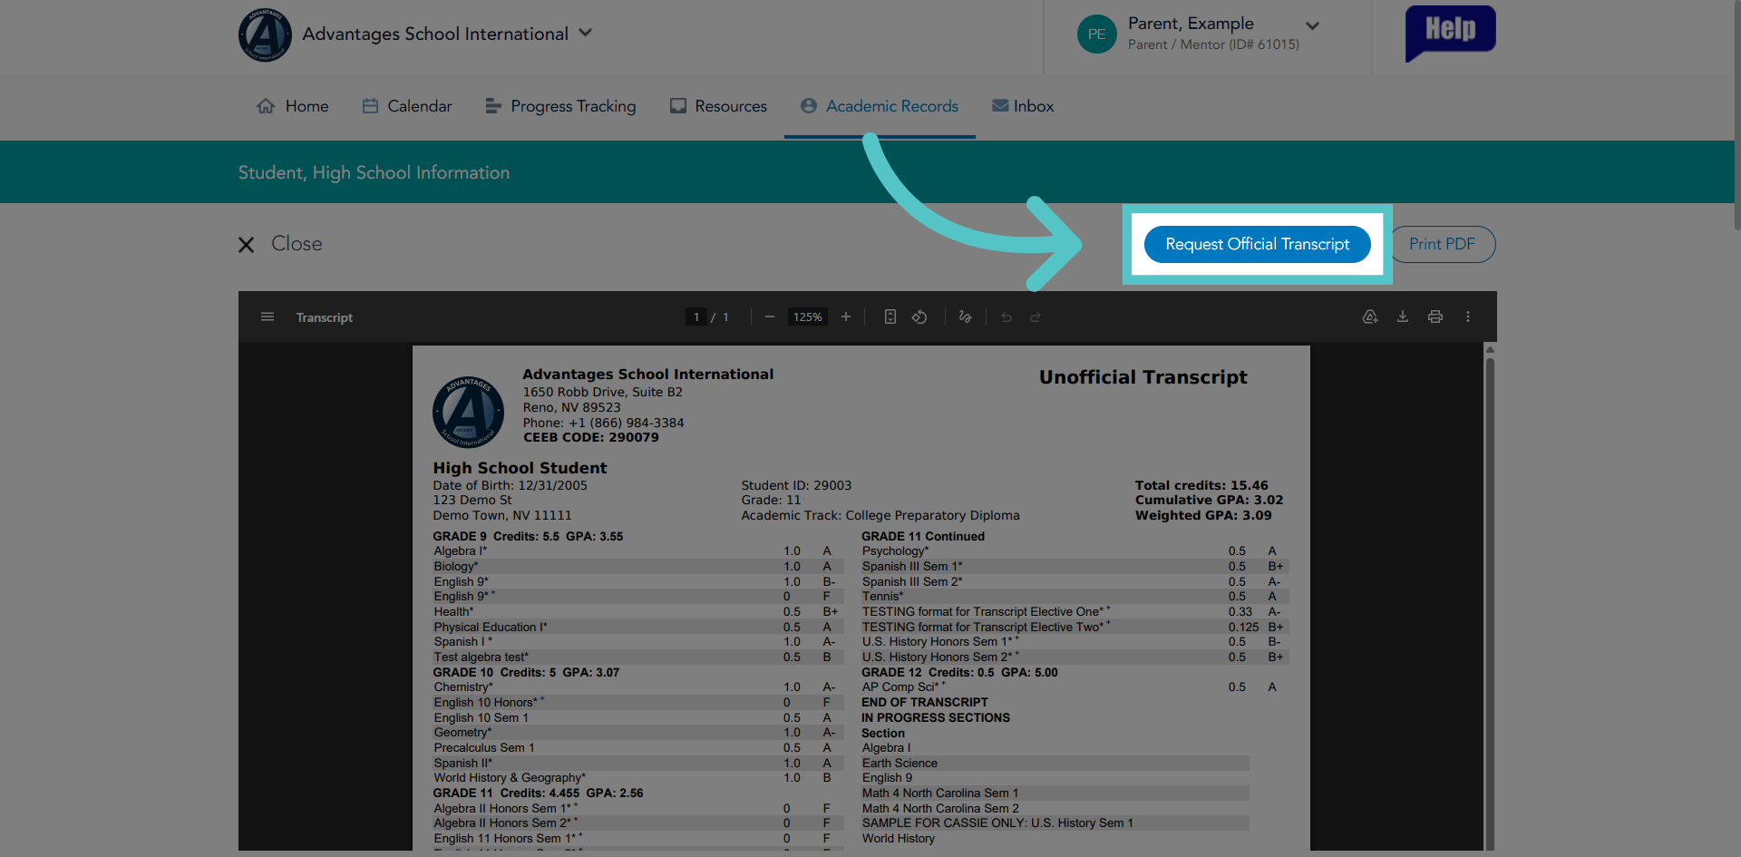Click the Print PDF button

(x=1442, y=244)
